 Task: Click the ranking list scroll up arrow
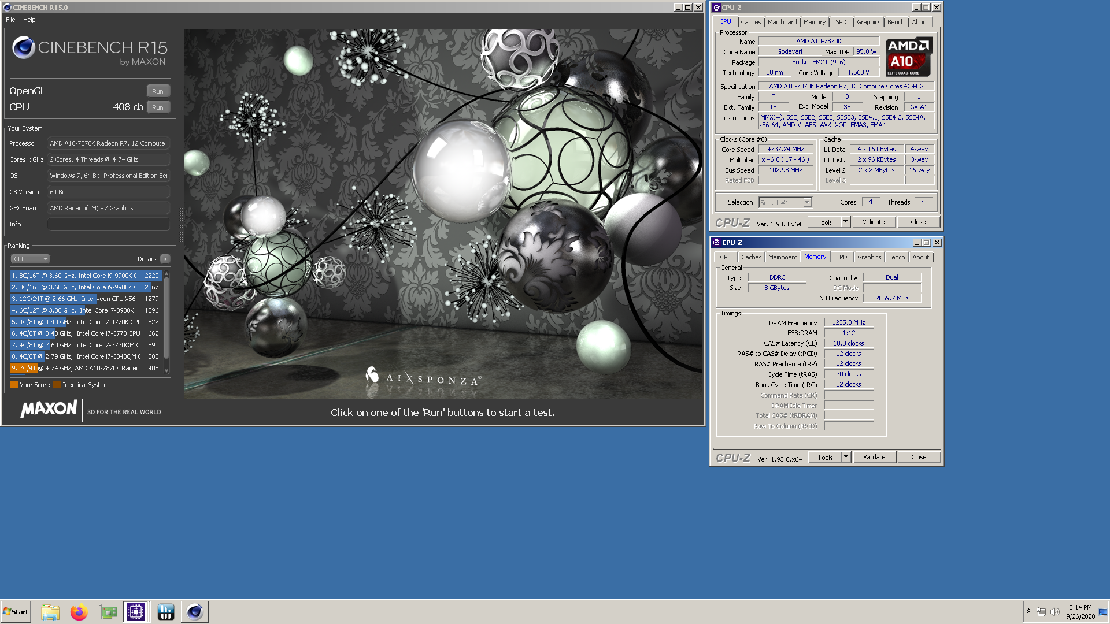coord(166,273)
